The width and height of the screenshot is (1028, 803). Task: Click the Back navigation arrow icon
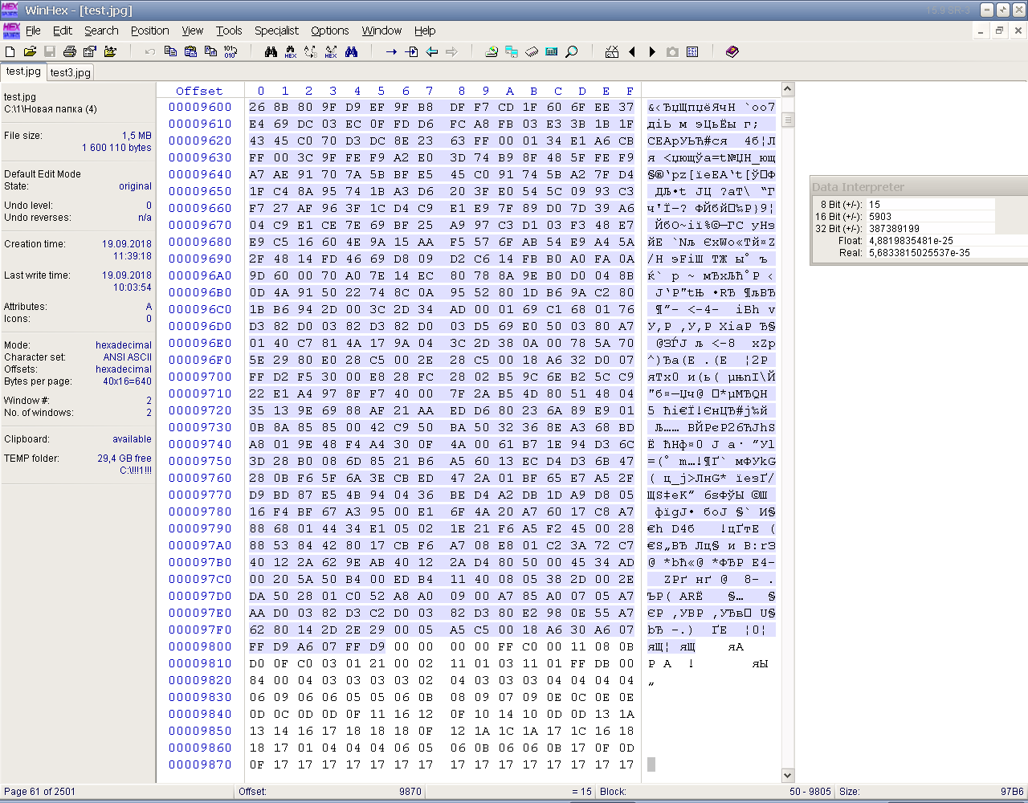(431, 51)
